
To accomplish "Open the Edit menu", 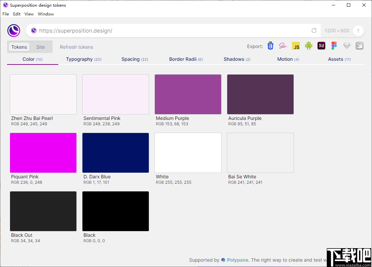I will [x=17, y=14].
